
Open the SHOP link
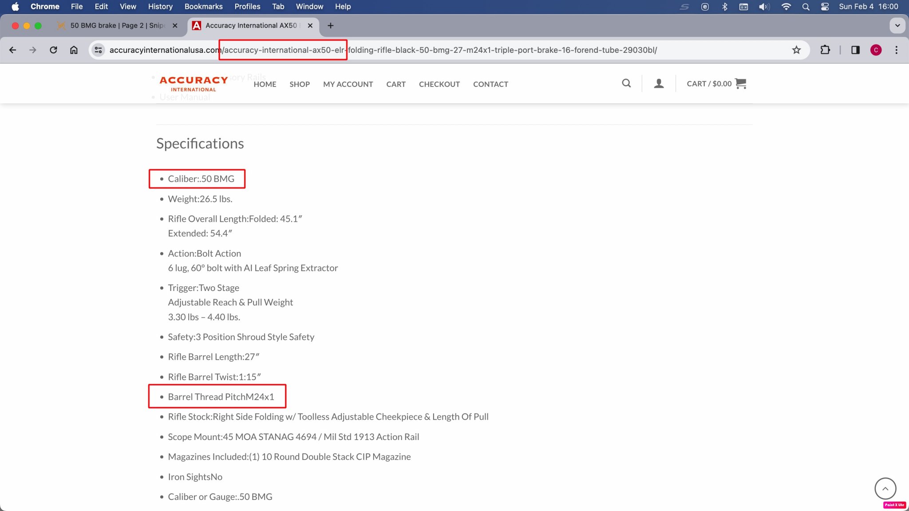pos(300,84)
